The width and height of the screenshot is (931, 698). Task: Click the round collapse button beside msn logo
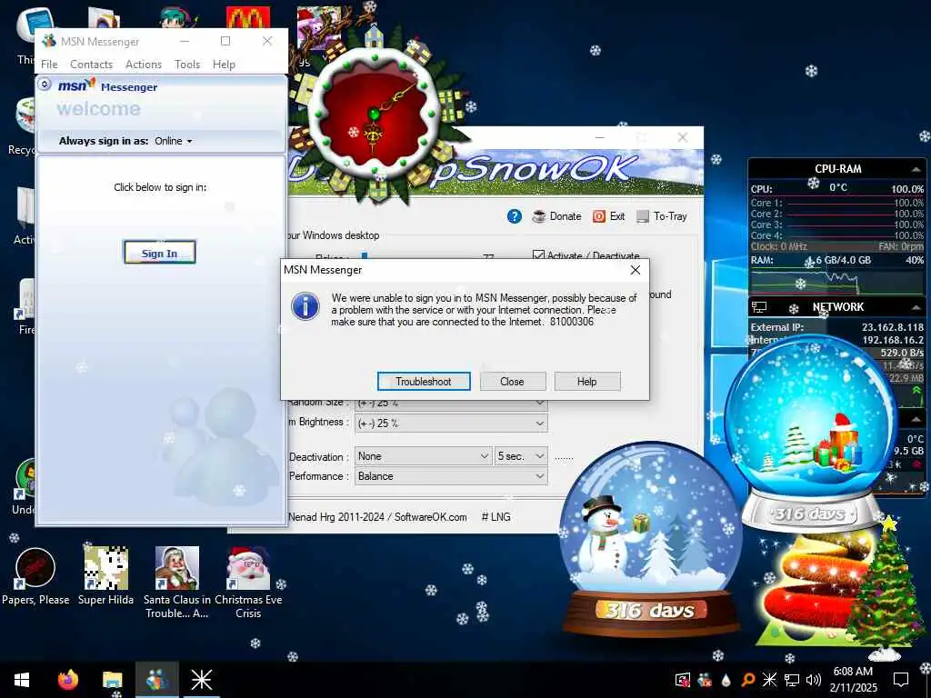45,85
